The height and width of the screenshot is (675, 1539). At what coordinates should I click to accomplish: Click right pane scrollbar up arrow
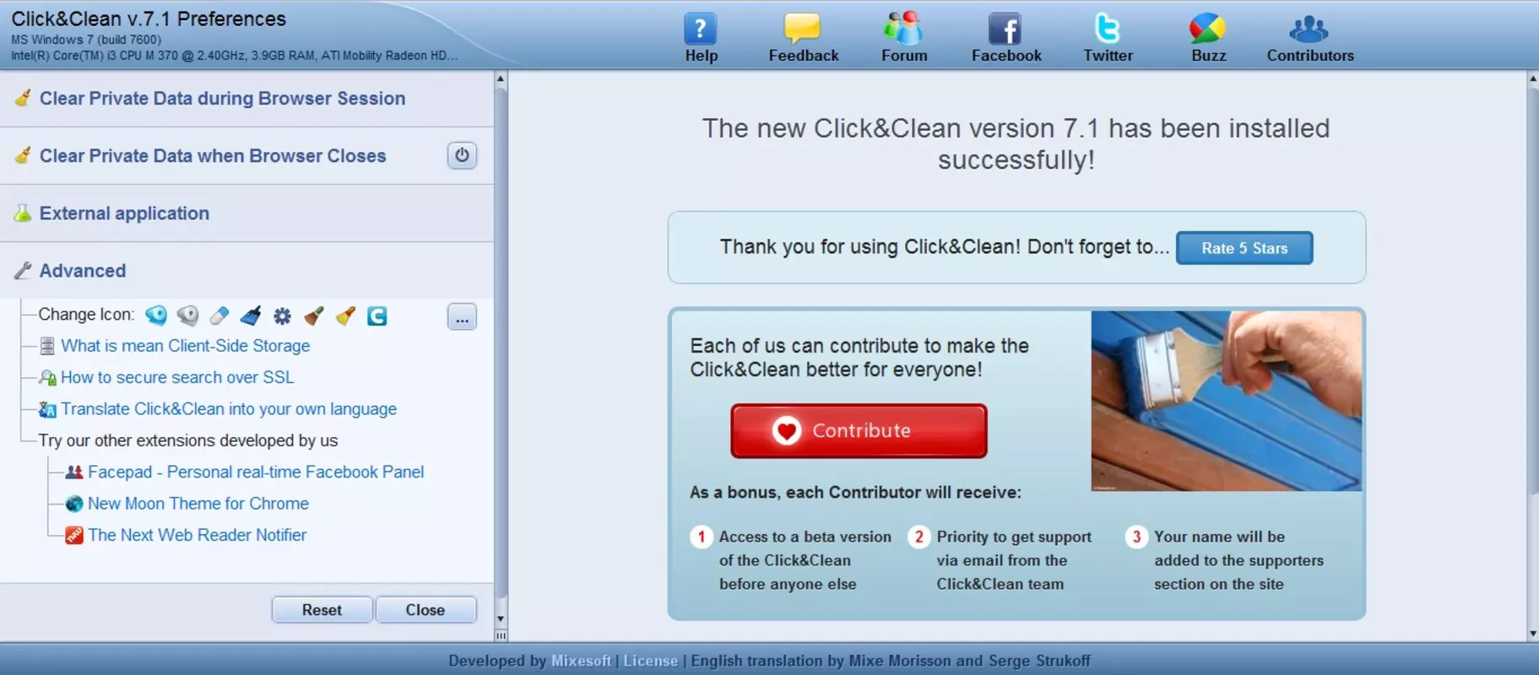[1533, 78]
